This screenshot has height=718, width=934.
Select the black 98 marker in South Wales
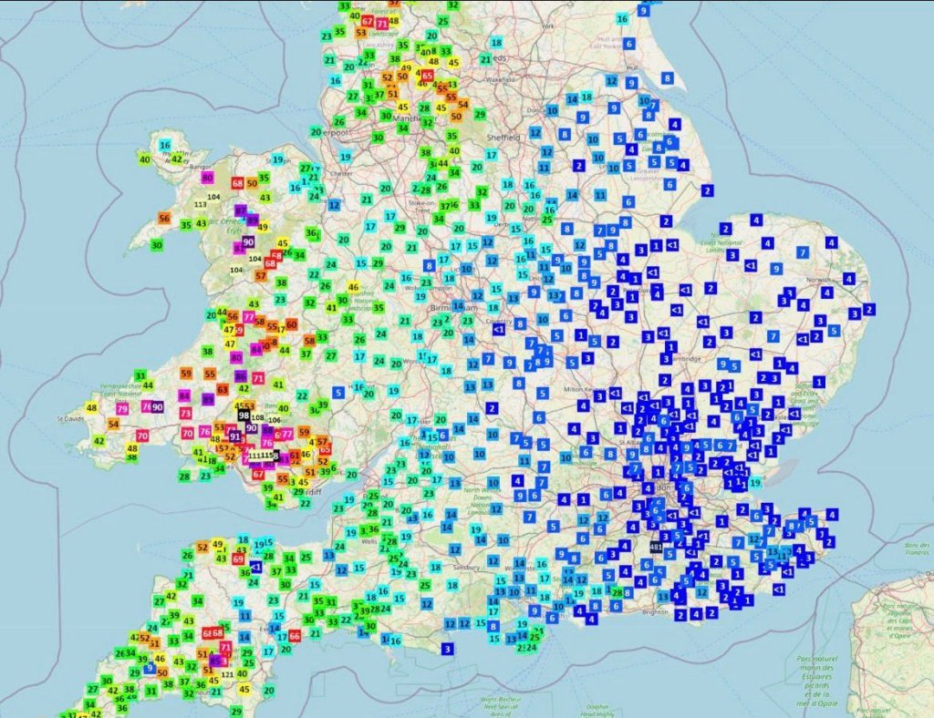244,415
